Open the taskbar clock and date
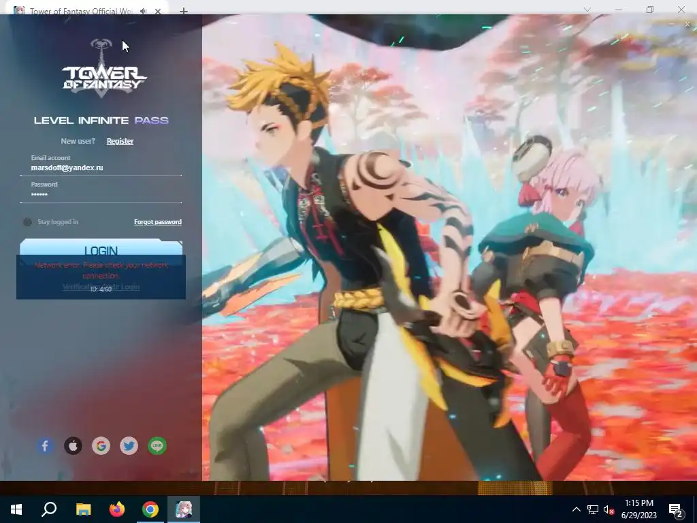The height and width of the screenshot is (523, 697). pyautogui.click(x=638, y=509)
